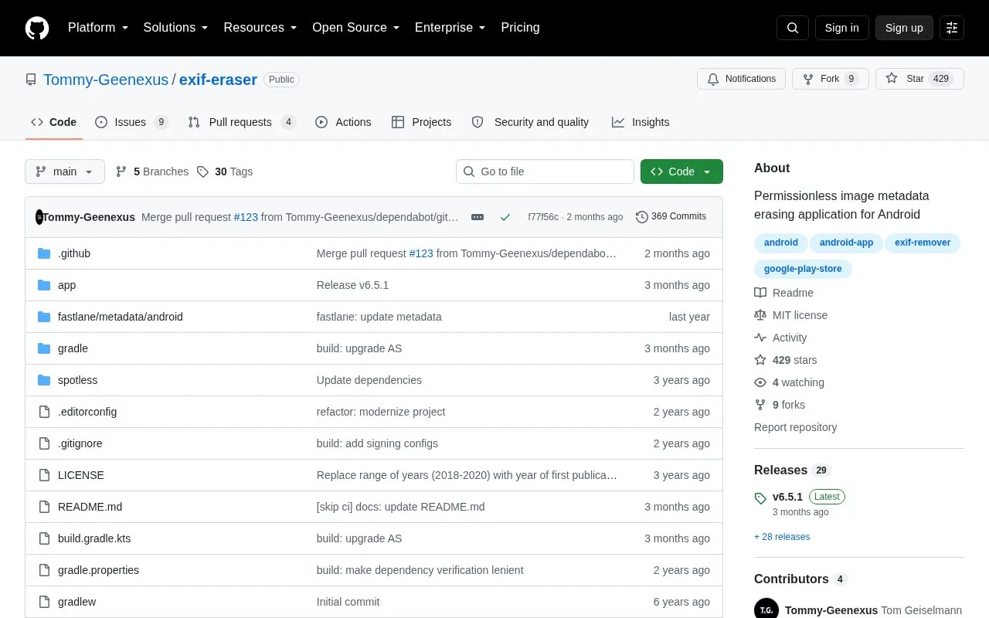Switch to the Pull requests tab
Screen dimensions: 989x618
click(242, 122)
